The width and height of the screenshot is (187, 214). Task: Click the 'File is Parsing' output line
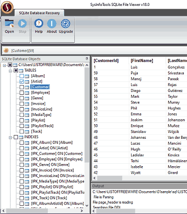pyautogui.click(x=103, y=197)
